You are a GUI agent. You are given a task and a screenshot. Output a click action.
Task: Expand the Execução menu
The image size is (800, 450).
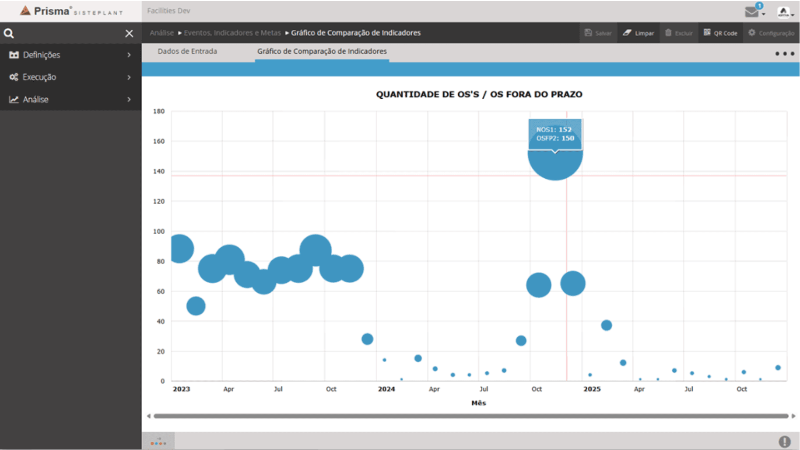pos(70,77)
